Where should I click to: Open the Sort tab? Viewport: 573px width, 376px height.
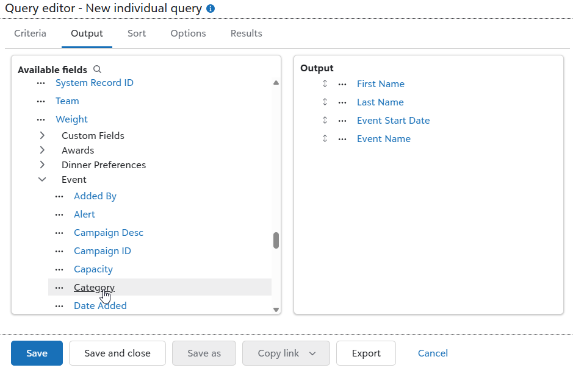(136, 34)
